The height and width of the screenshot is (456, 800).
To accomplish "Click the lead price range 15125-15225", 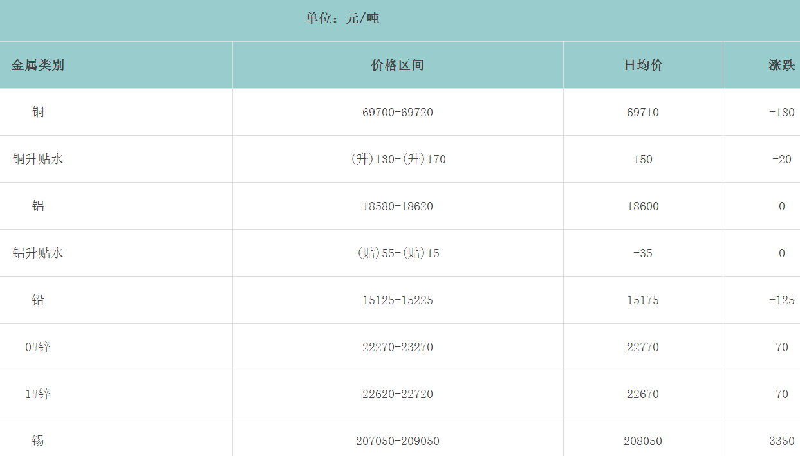I will 398,300.
